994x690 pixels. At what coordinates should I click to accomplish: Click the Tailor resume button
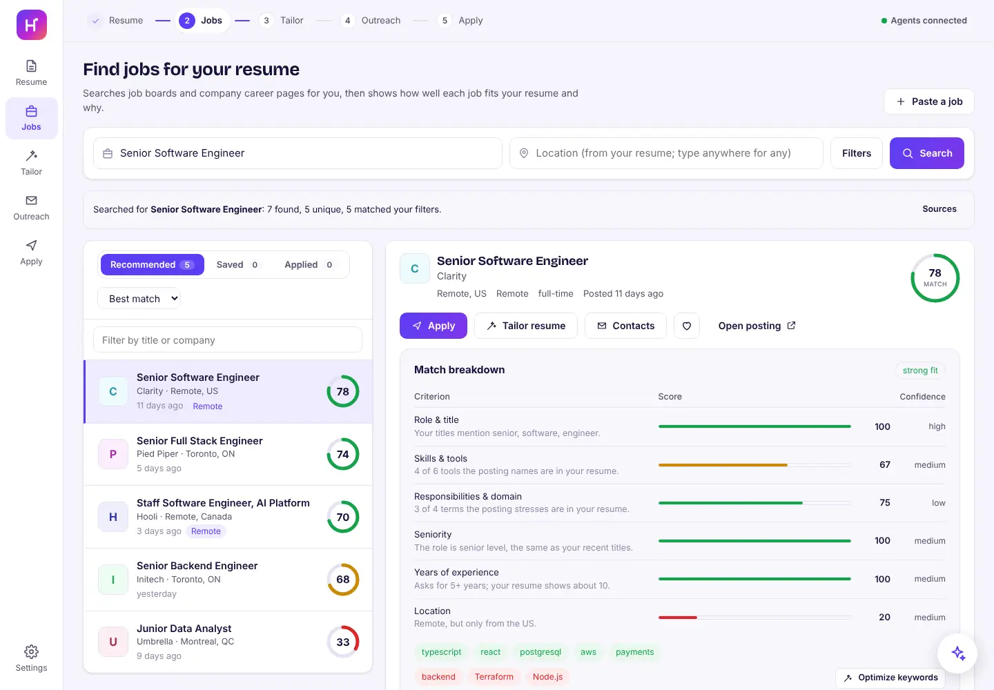coord(526,326)
